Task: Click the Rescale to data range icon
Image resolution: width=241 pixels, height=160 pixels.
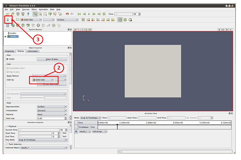Action: point(18,20)
